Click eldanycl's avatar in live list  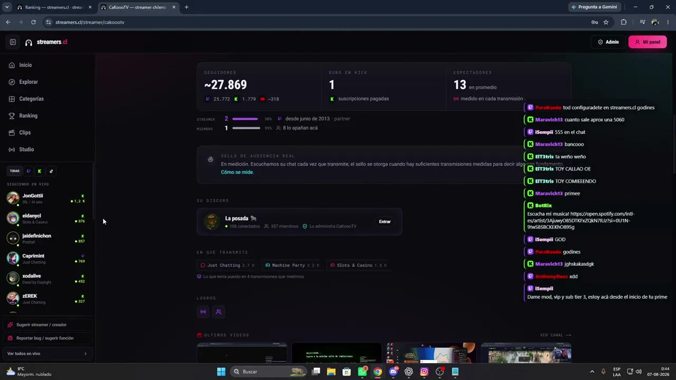[13, 218]
